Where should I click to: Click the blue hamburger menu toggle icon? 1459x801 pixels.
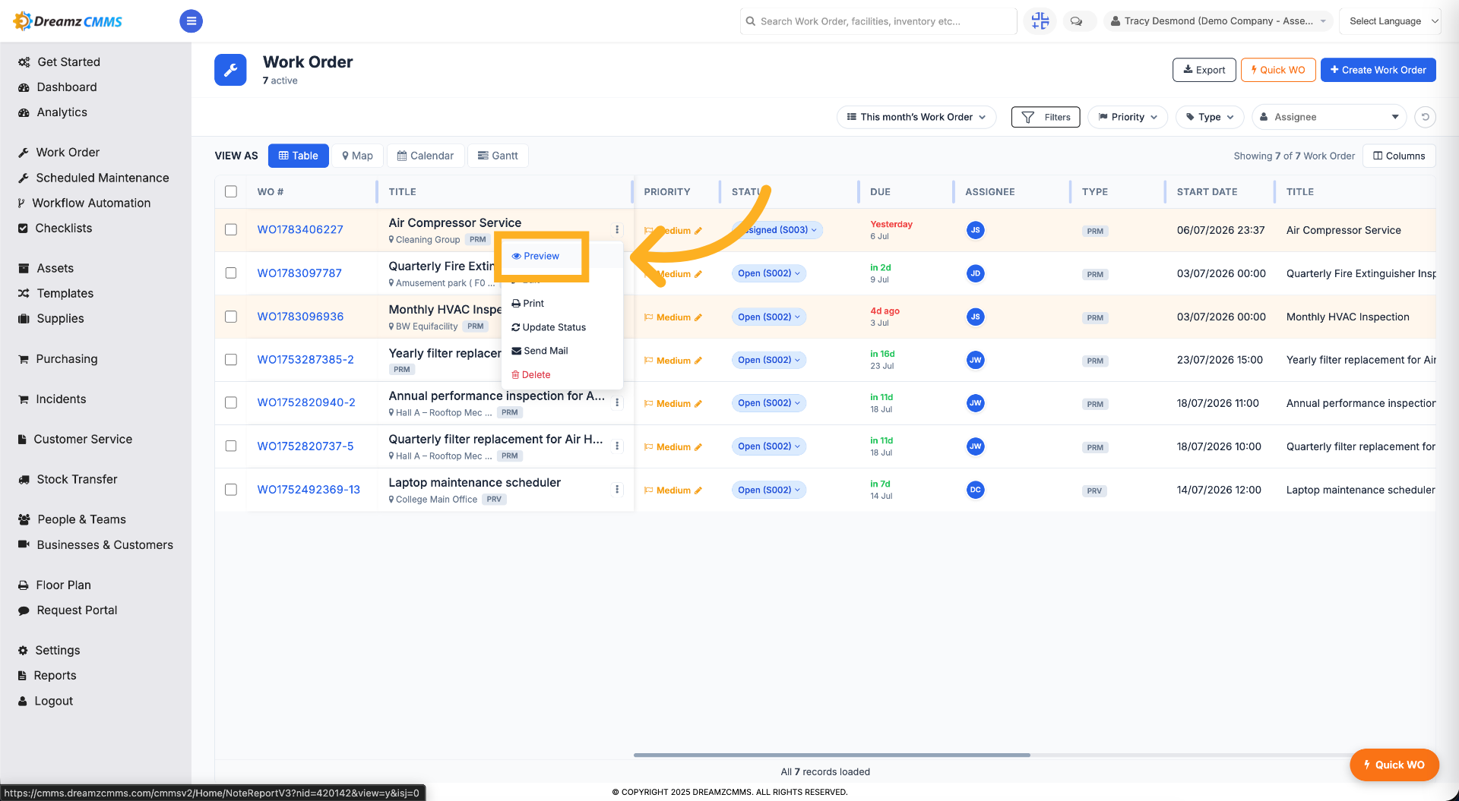coord(191,21)
